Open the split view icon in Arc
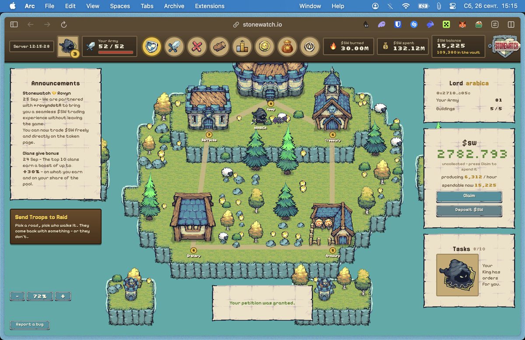 [x=511, y=25]
